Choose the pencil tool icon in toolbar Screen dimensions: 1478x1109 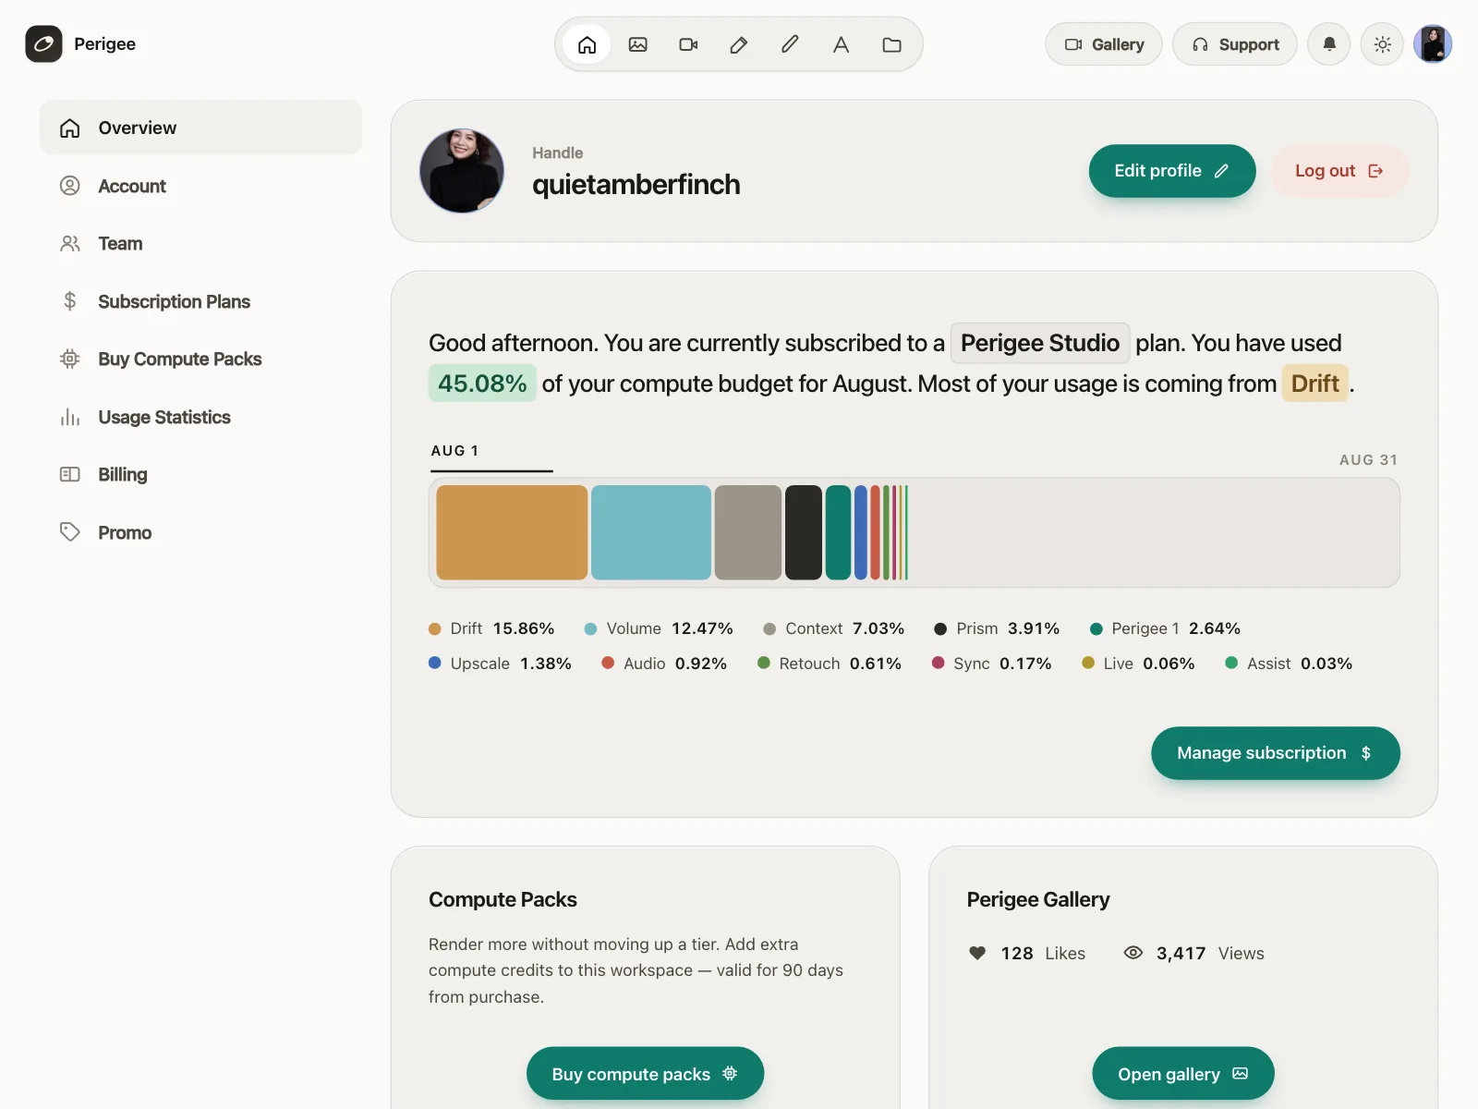coord(790,44)
